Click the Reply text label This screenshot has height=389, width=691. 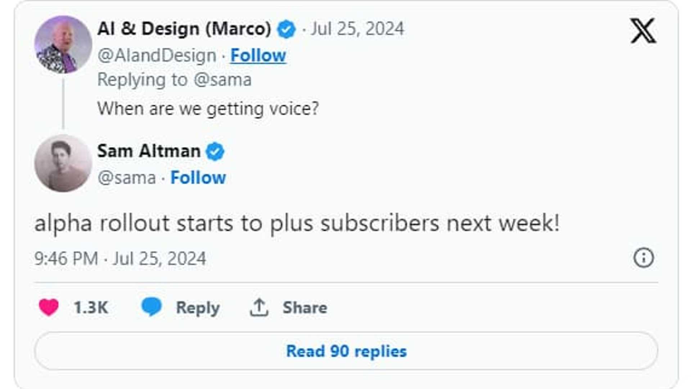point(198,308)
